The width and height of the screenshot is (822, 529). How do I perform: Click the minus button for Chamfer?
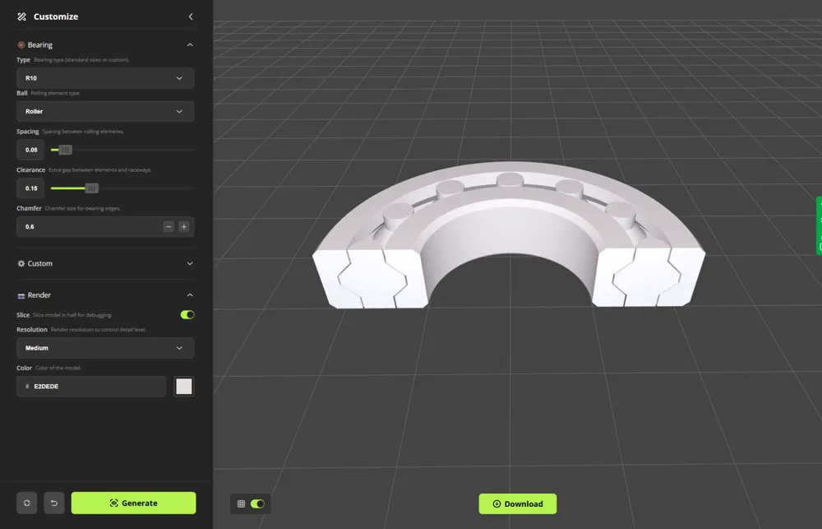[169, 227]
